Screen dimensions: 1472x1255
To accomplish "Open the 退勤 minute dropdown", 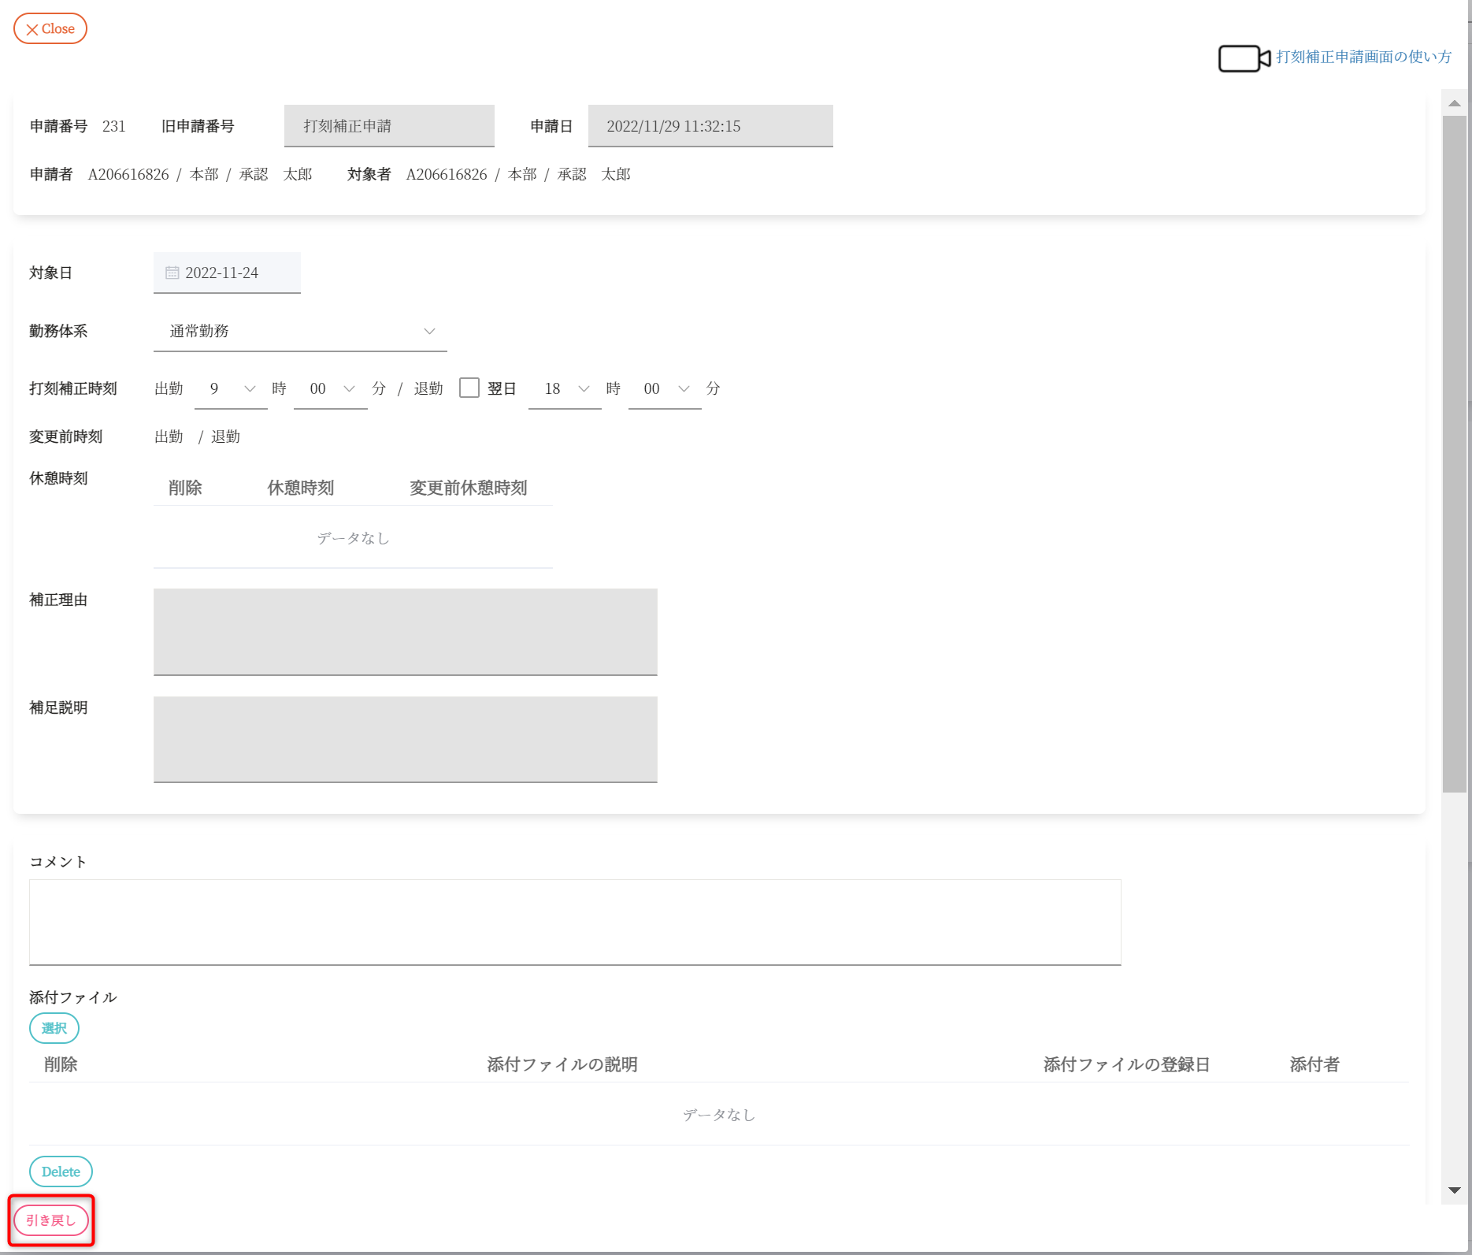I will pyautogui.click(x=664, y=389).
